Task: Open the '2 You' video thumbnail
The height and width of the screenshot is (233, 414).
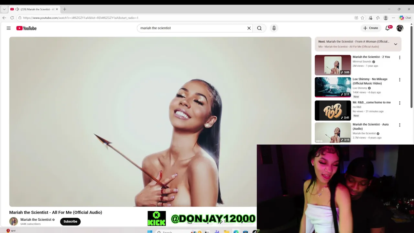Action: pos(333,65)
